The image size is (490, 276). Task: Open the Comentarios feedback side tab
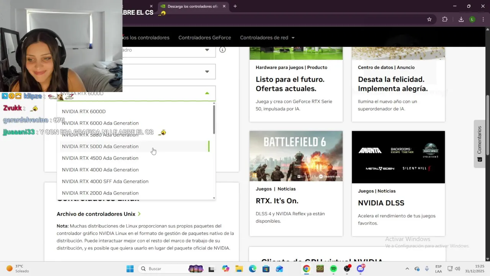(x=480, y=144)
